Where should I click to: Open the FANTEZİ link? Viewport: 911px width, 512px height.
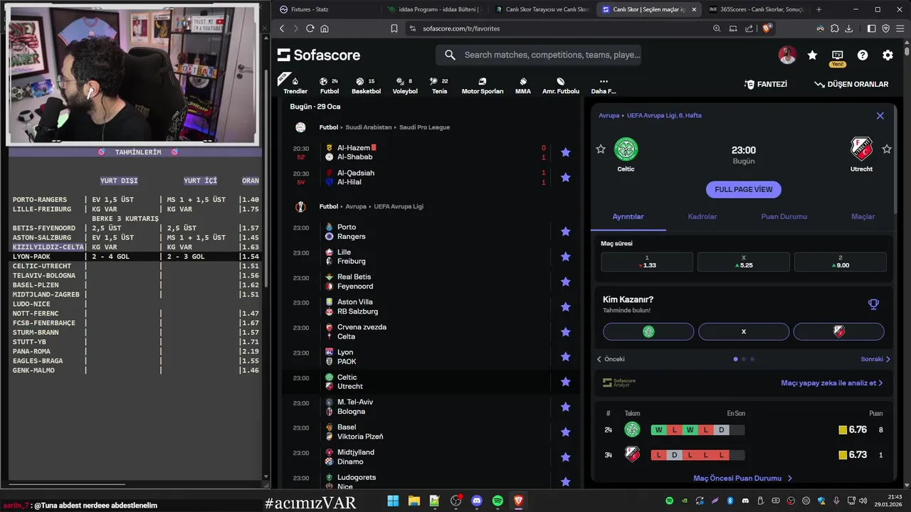(x=766, y=84)
